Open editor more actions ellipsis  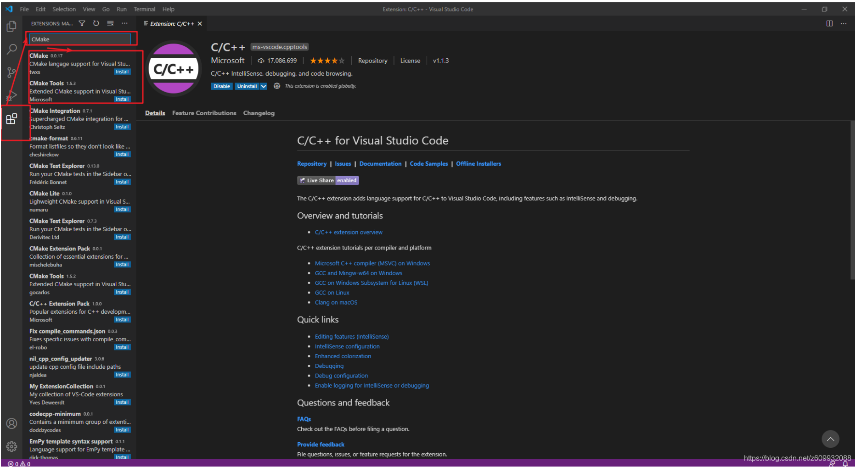pyautogui.click(x=844, y=23)
